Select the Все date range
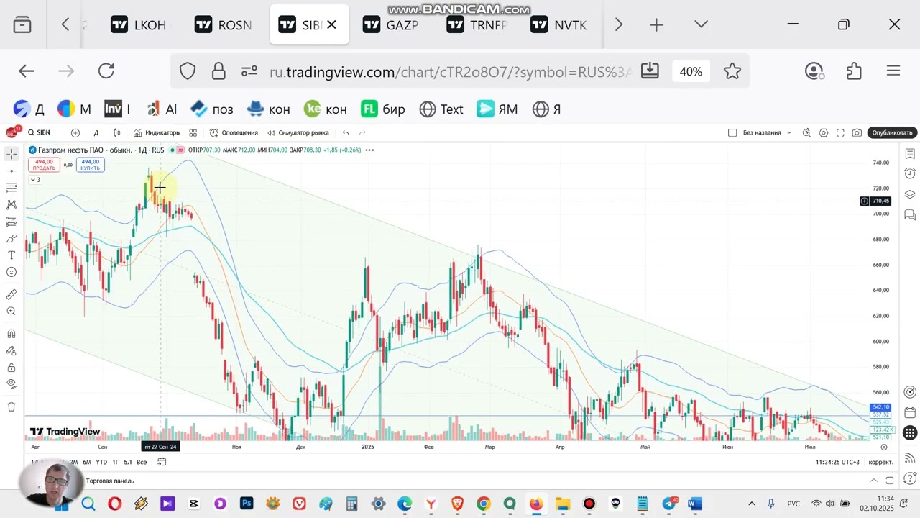Screen dimensions: 920x518 [142, 462]
